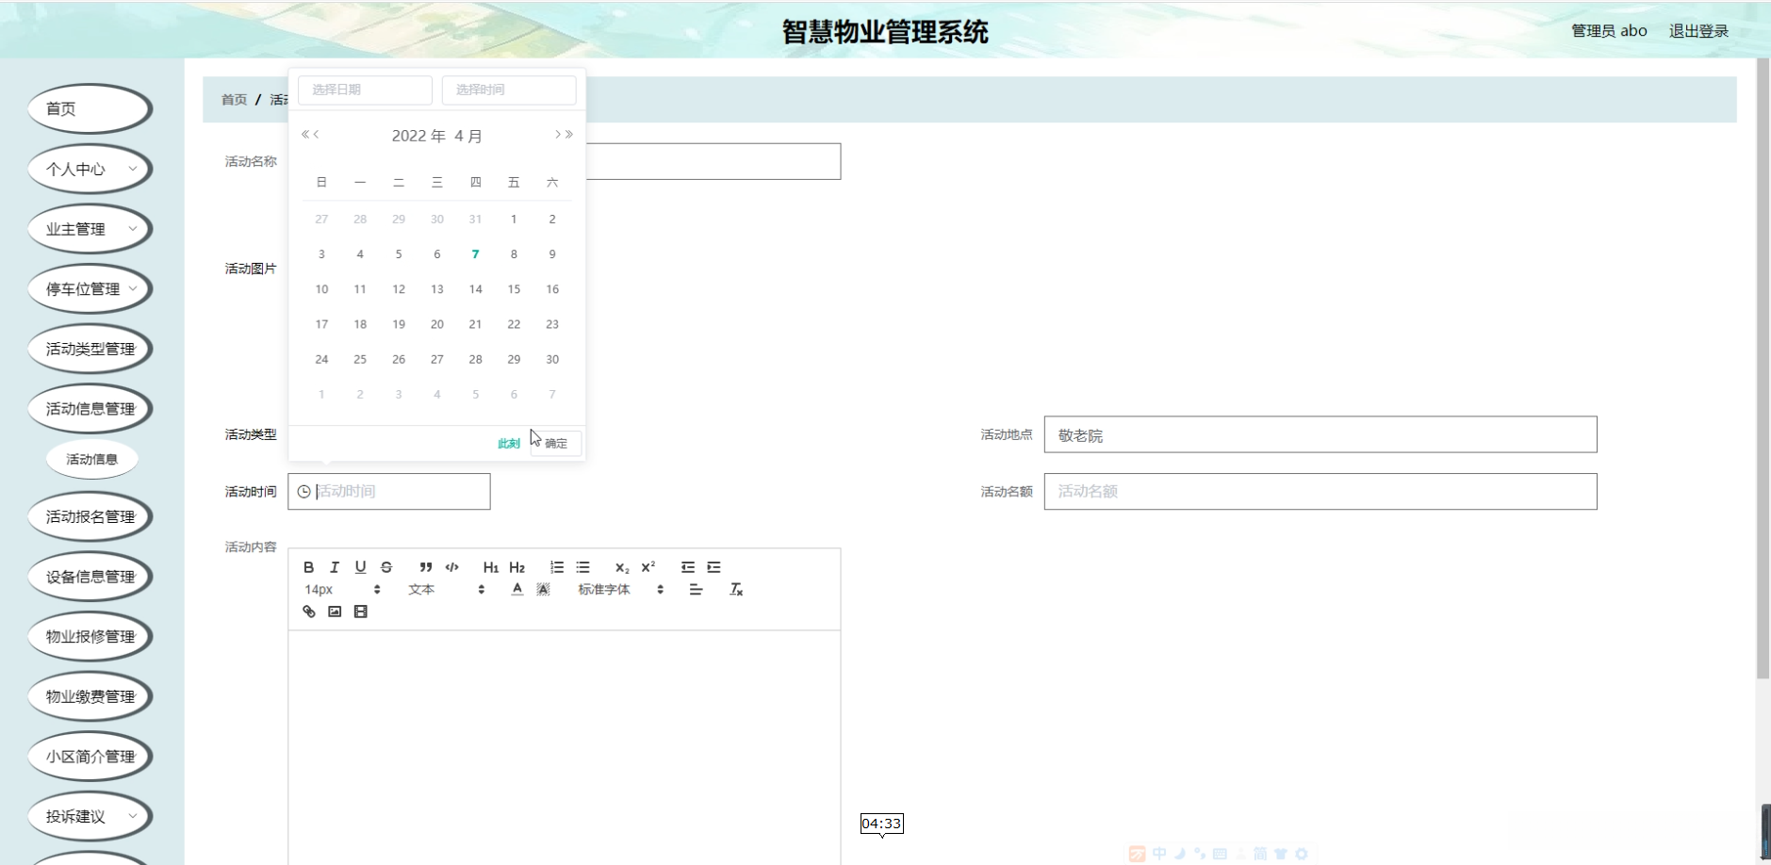
Task: Pick today's date, April 7
Action: pos(475,254)
